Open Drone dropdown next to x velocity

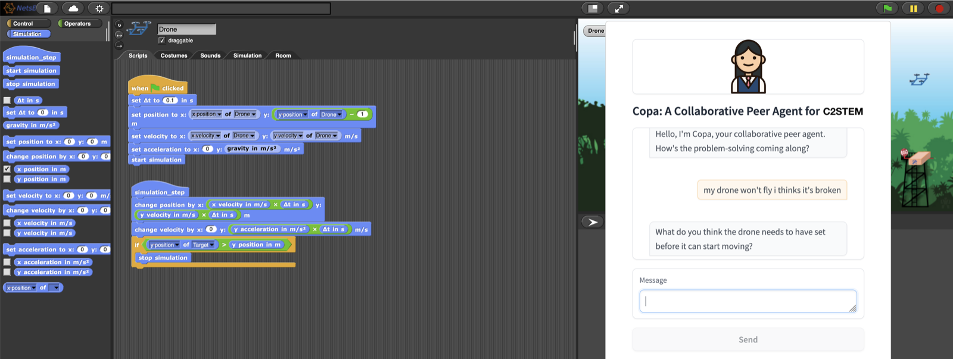(x=244, y=136)
